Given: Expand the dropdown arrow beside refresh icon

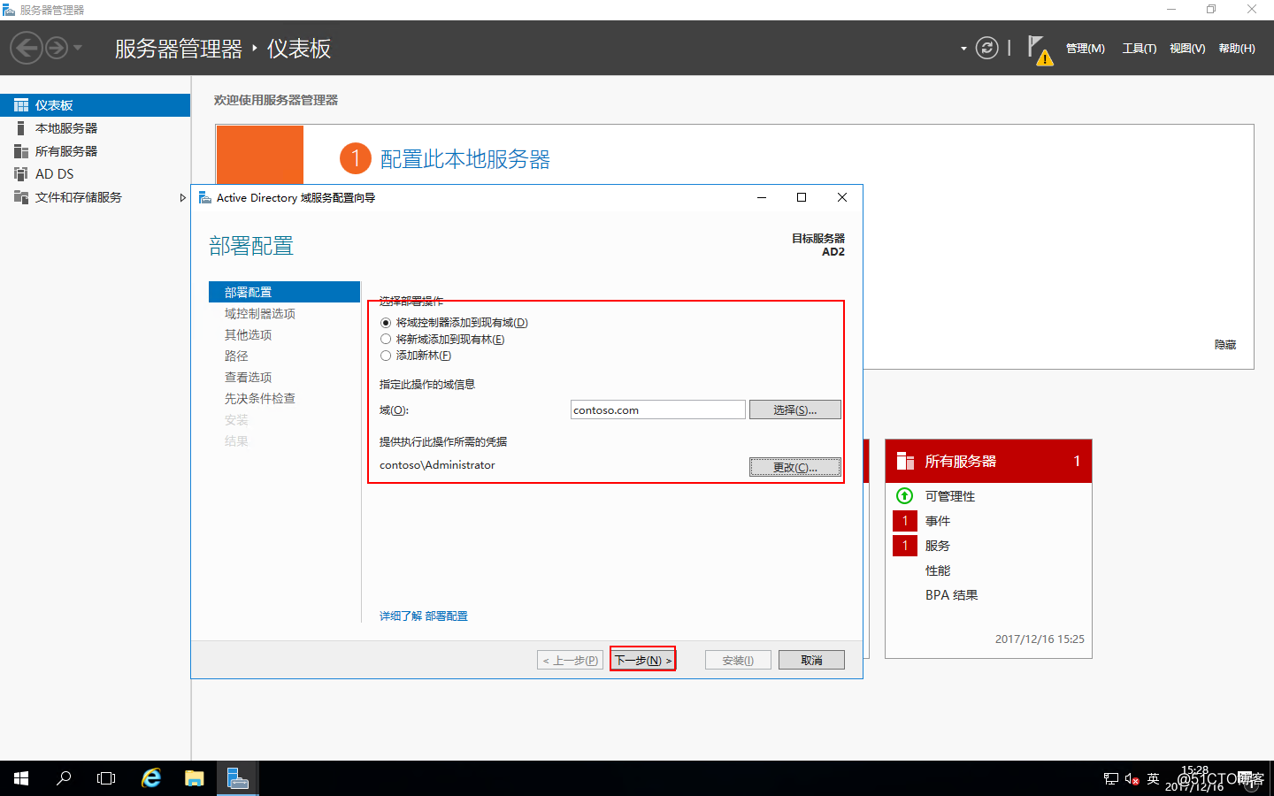Looking at the screenshot, I should pos(963,49).
